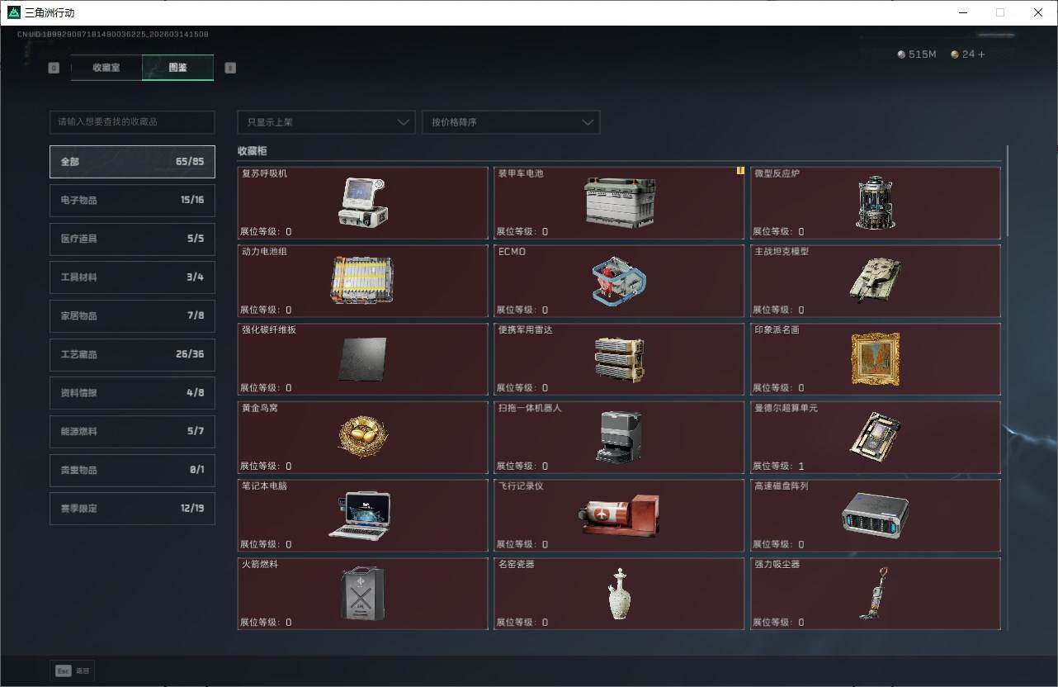Click the collectible search input field
Viewport: 1058px width, 687px height.
pos(132,122)
